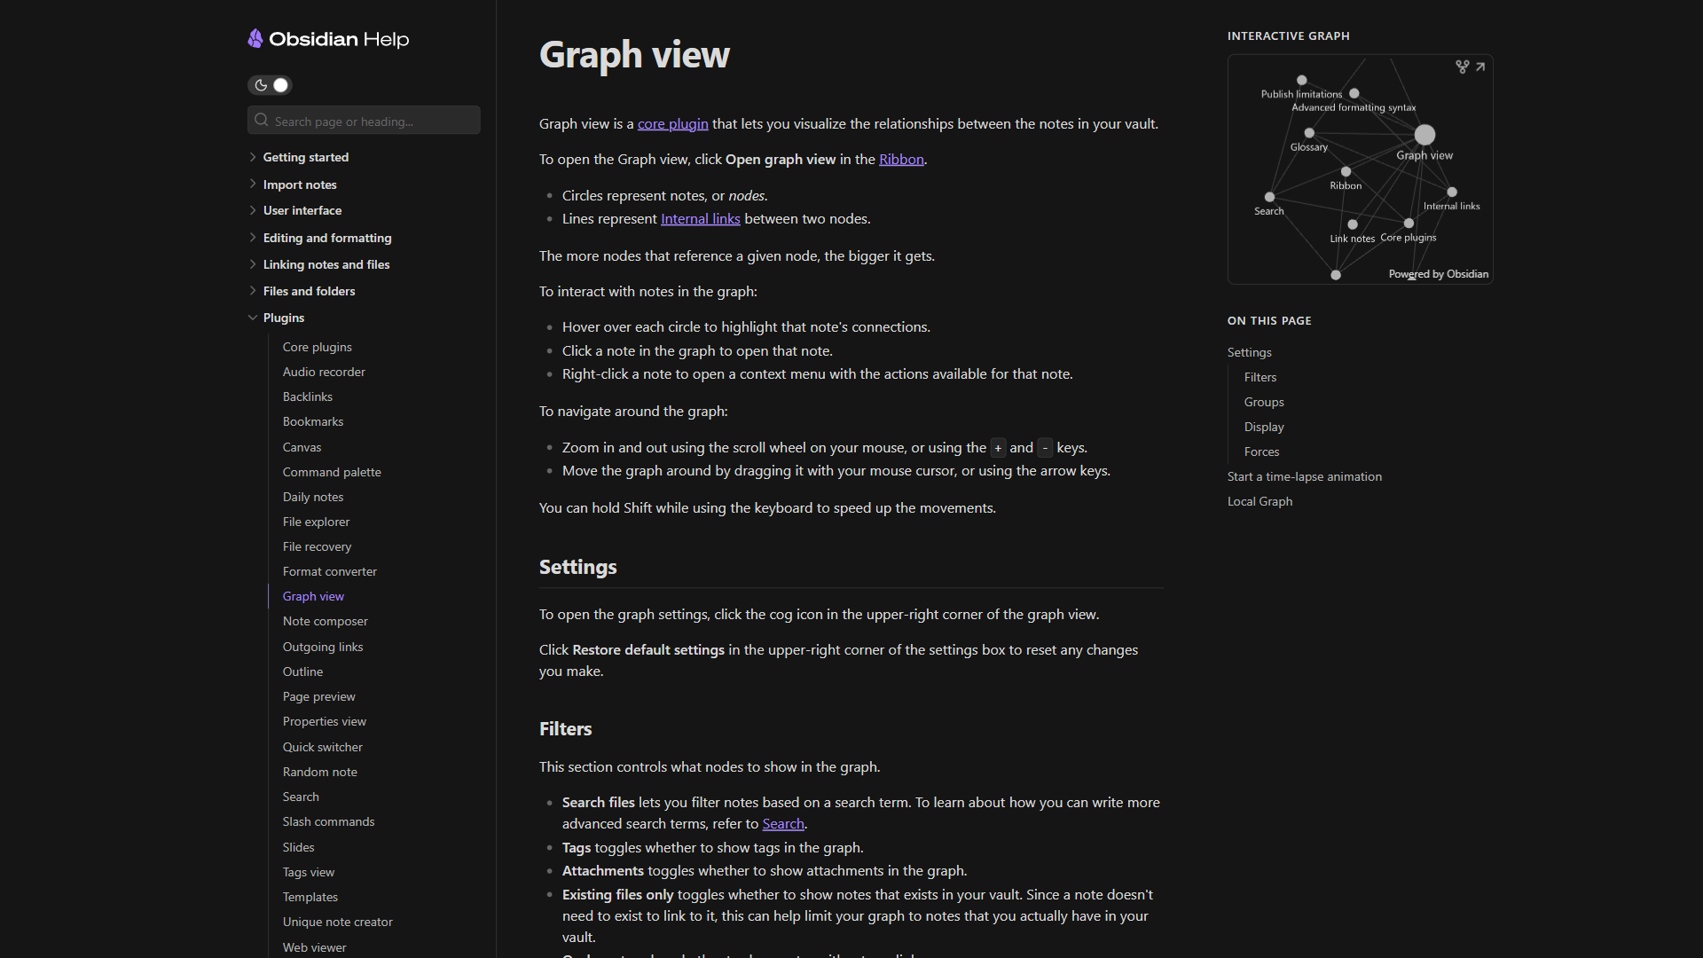Viewport: 1703px width, 958px height.
Task: Open the Outline page
Action: point(303,671)
